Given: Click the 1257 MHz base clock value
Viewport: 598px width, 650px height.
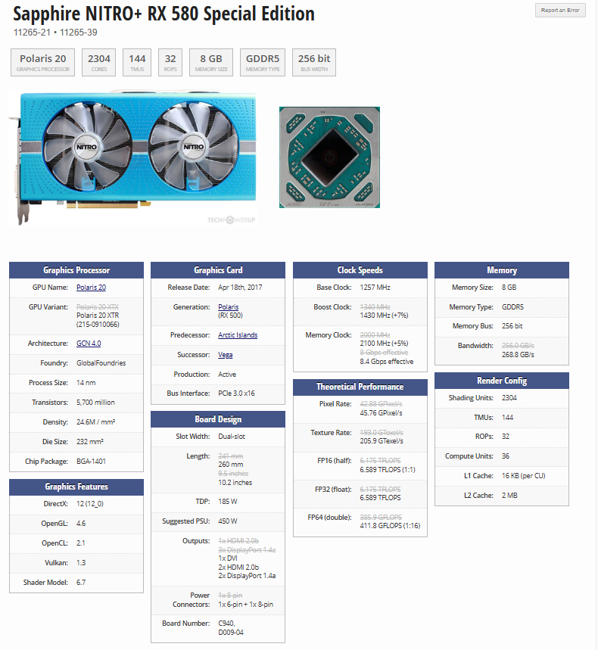Looking at the screenshot, I should 375,288.
